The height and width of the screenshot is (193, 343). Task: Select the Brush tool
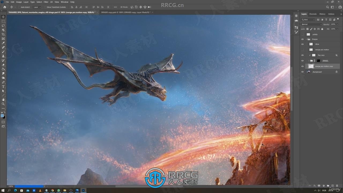[x=3, y=52]
